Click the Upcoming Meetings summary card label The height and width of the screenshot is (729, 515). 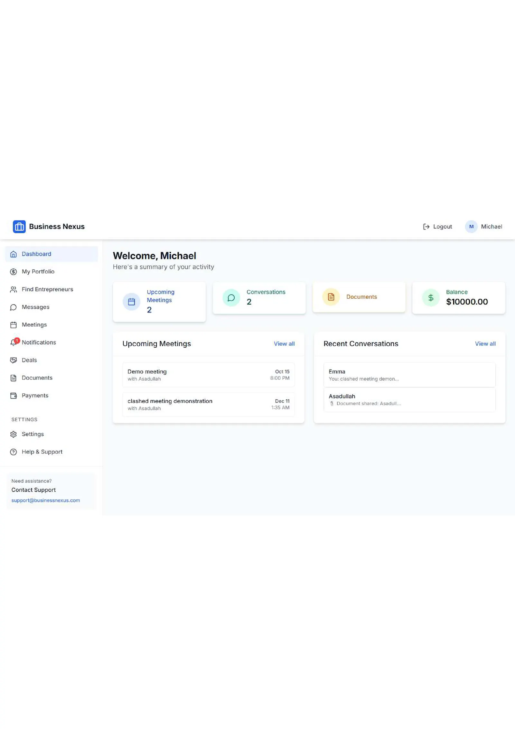click(161, 296)
